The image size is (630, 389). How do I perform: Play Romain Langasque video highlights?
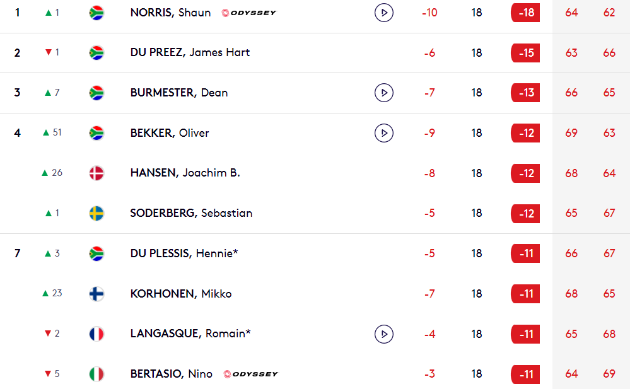coord(383,334)
